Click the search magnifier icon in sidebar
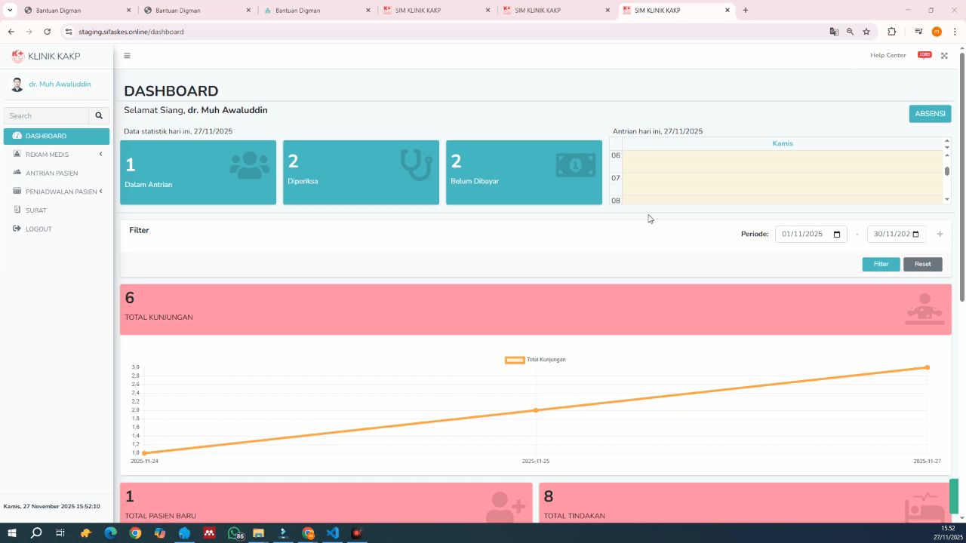Viewport: 966px width, 543px height. click(x=99, y=115)
